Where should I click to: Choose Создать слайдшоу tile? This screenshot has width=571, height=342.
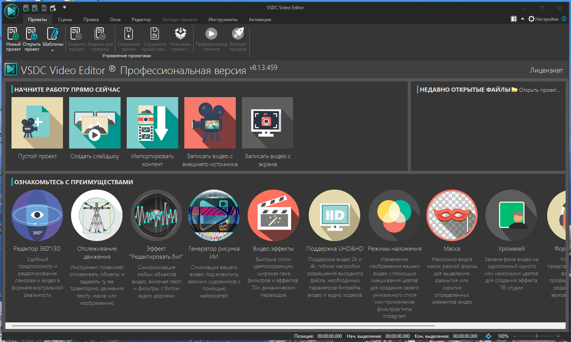(95, 123)
